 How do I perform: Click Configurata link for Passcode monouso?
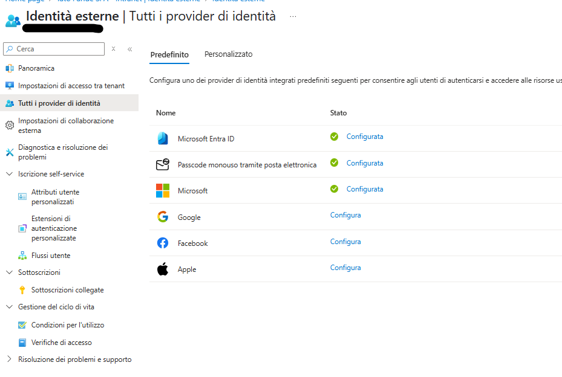(365, 163)
